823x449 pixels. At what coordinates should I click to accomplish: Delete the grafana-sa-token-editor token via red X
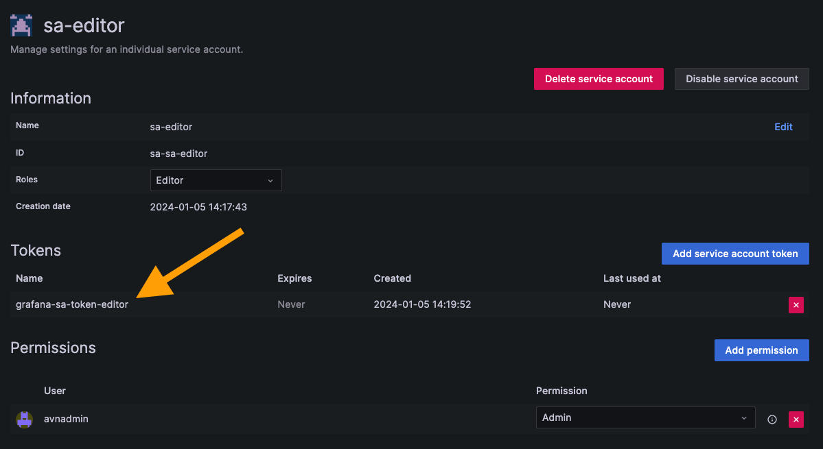796,305
